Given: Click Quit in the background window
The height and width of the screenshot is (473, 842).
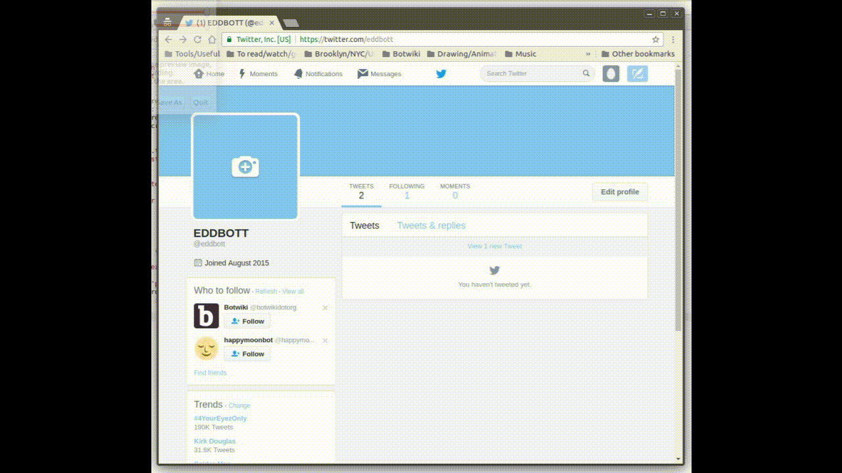Looking at the screenshot, I should coord(200,102).
